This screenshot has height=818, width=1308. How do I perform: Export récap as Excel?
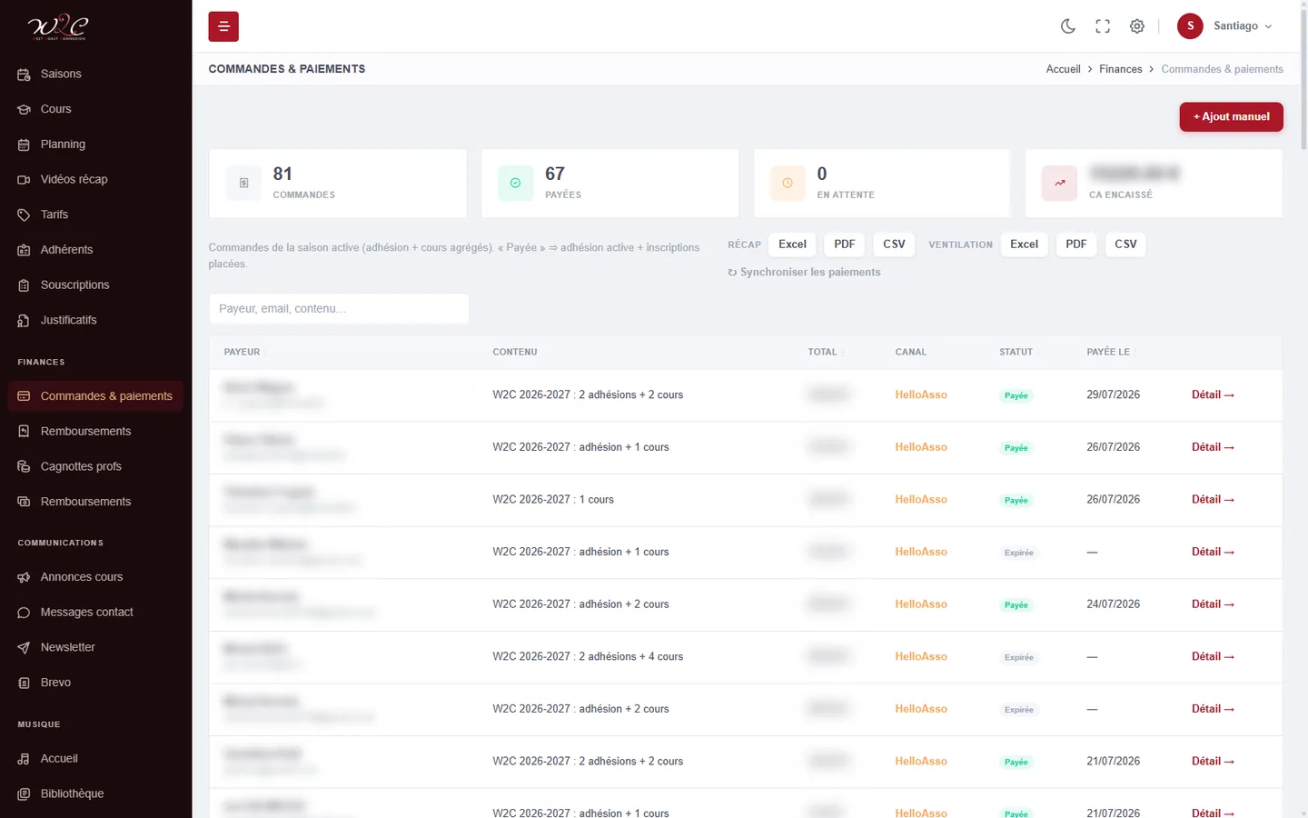click(x=792, y=244)
